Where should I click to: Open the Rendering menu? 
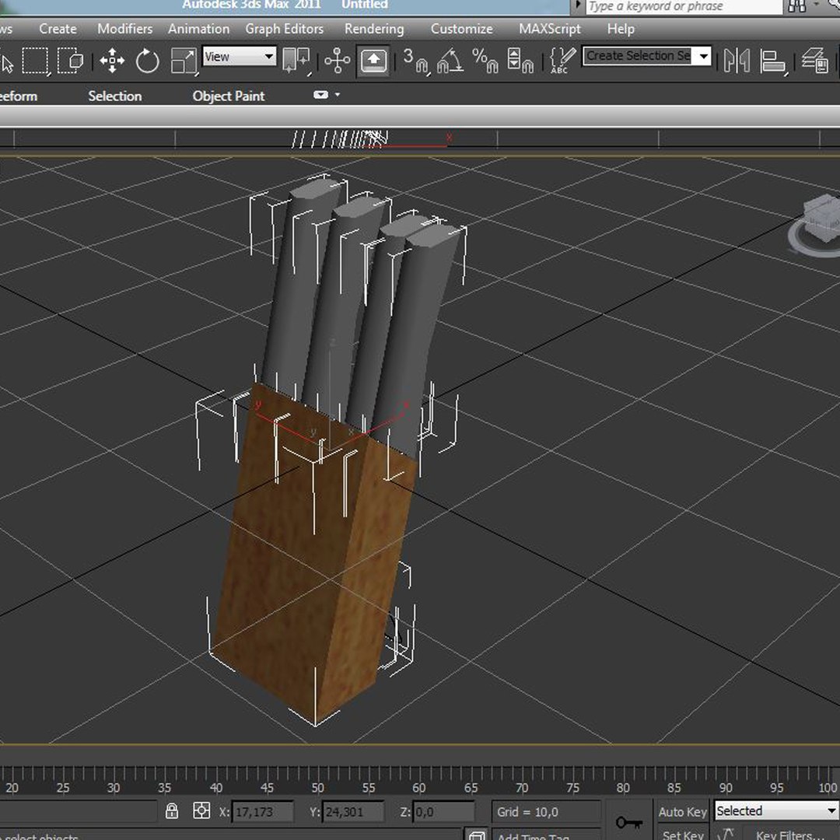[x=374, y=29]
